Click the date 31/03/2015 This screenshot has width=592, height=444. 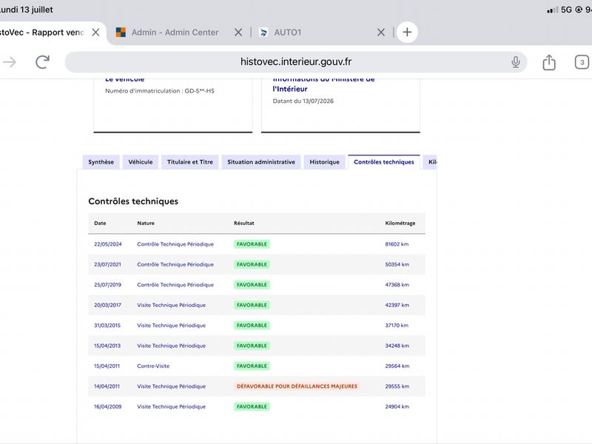(107, 326)
